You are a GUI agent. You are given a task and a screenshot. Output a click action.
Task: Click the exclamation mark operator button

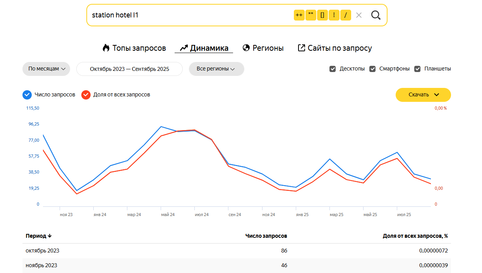tap(334, 15)
